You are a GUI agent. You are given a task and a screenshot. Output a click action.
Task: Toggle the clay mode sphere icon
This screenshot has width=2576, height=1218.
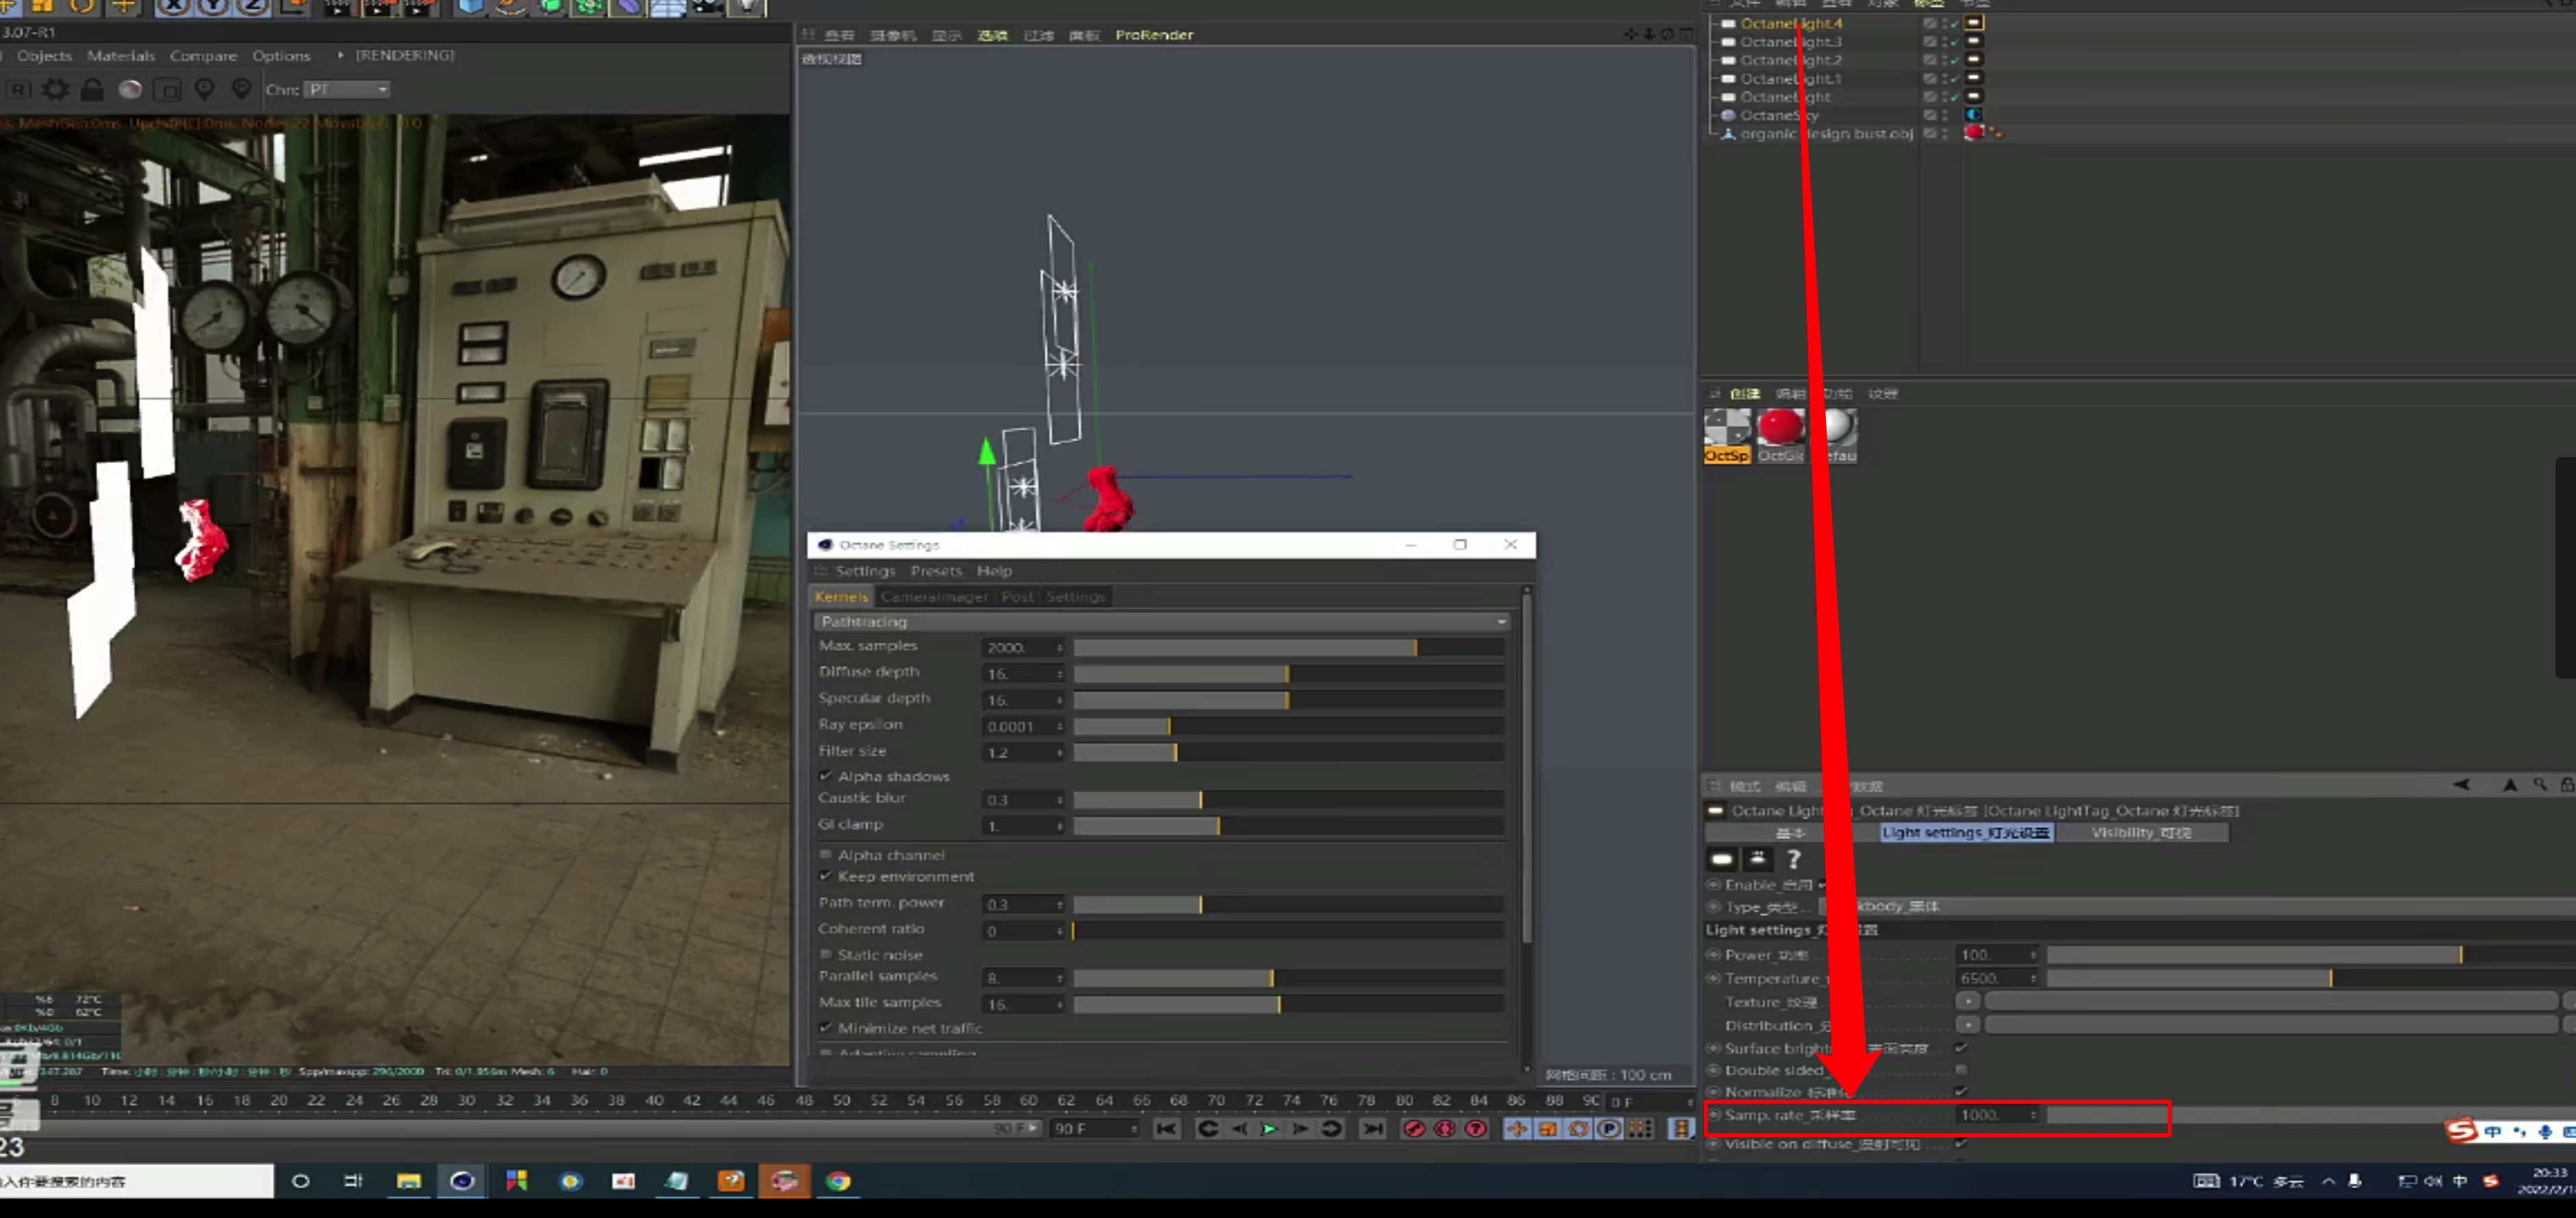[130, 90]
